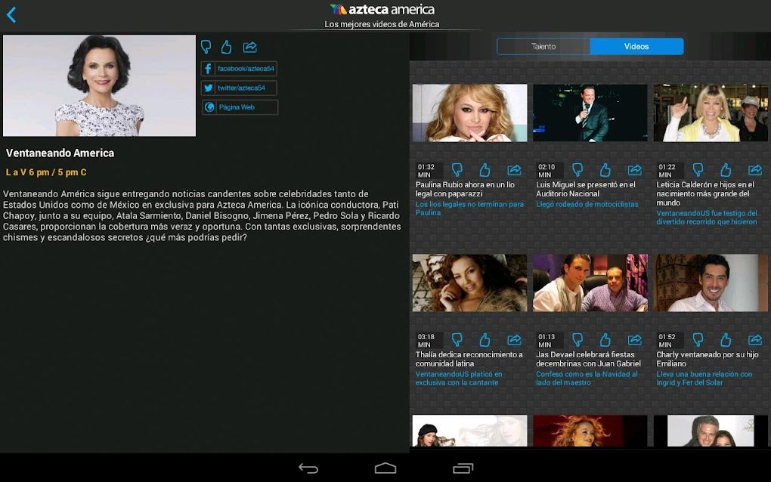Share the Leticia Calderón video

755,170
